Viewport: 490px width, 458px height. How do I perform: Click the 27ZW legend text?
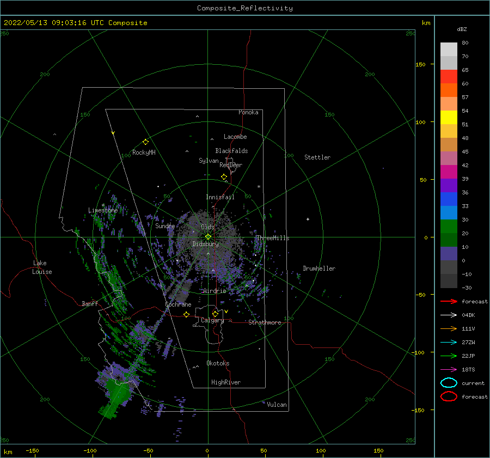coord(468,343)
